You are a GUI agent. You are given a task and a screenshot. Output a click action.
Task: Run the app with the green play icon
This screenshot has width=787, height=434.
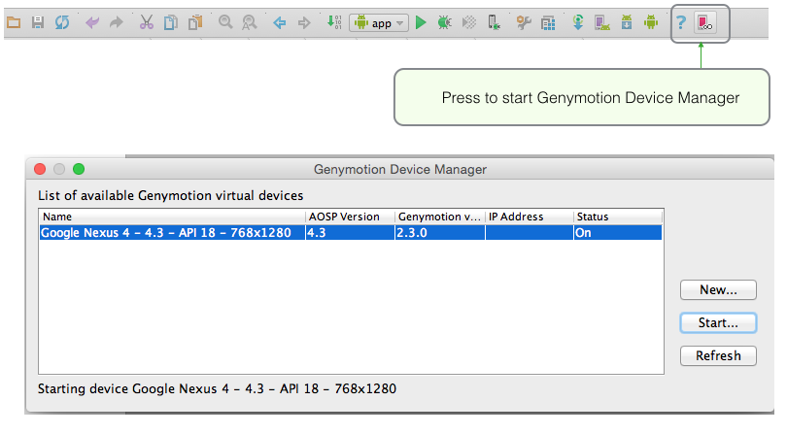(421, 22)
